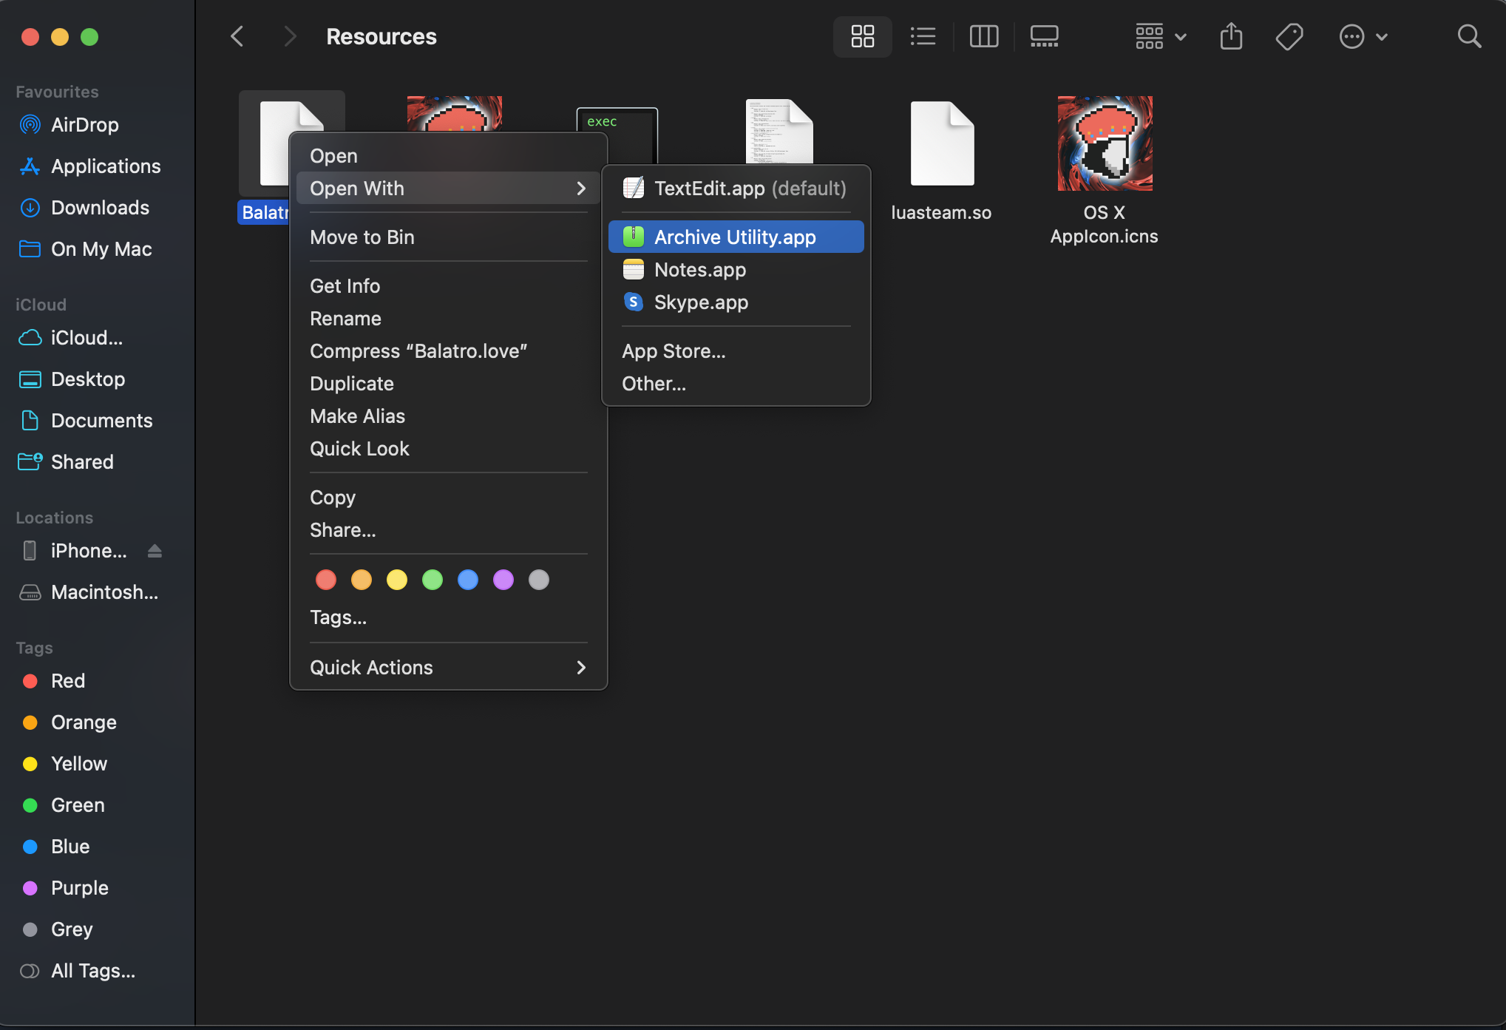
Task: Open the More actions ellipsis dropdown
Action: point(1363,36)
